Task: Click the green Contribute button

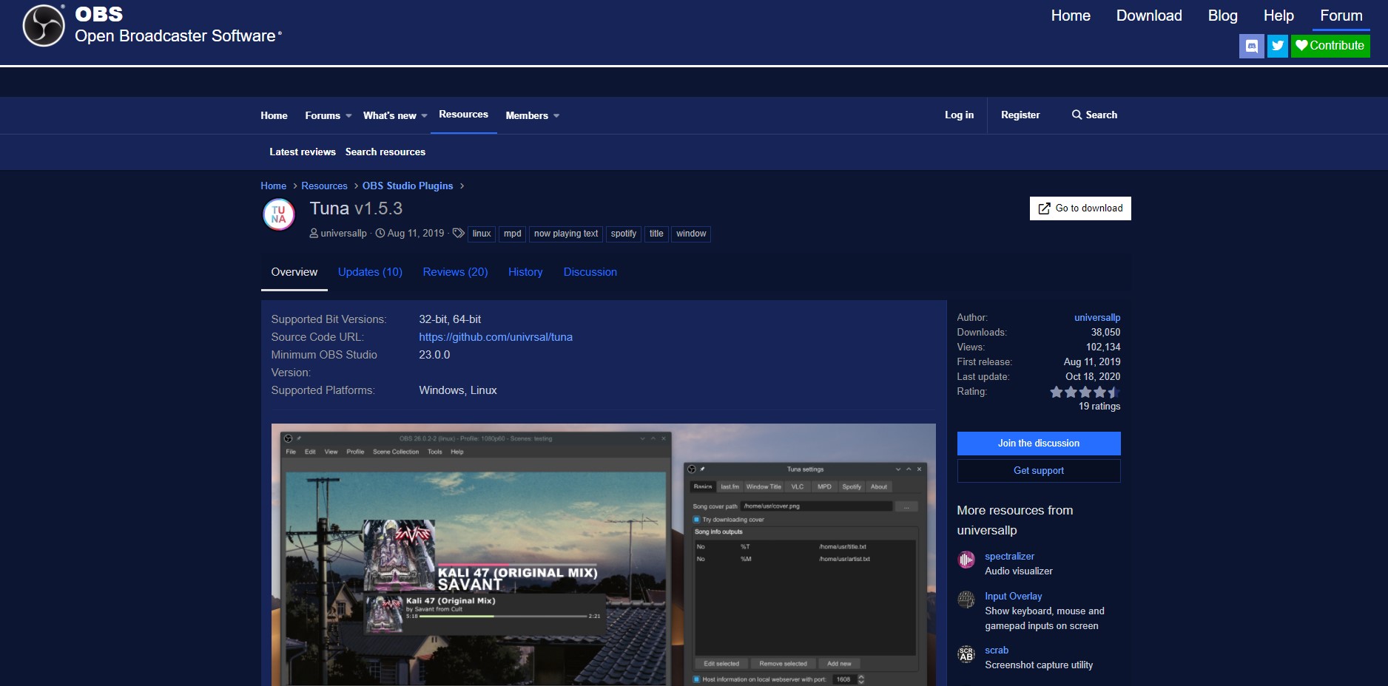Action: click(x=1330, y=46)
